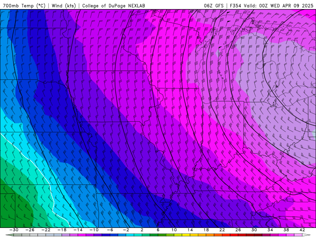Click the '06Z GFS' model run label
The height and width of the screenshot is (237, 316).
(x=214, y=6)
